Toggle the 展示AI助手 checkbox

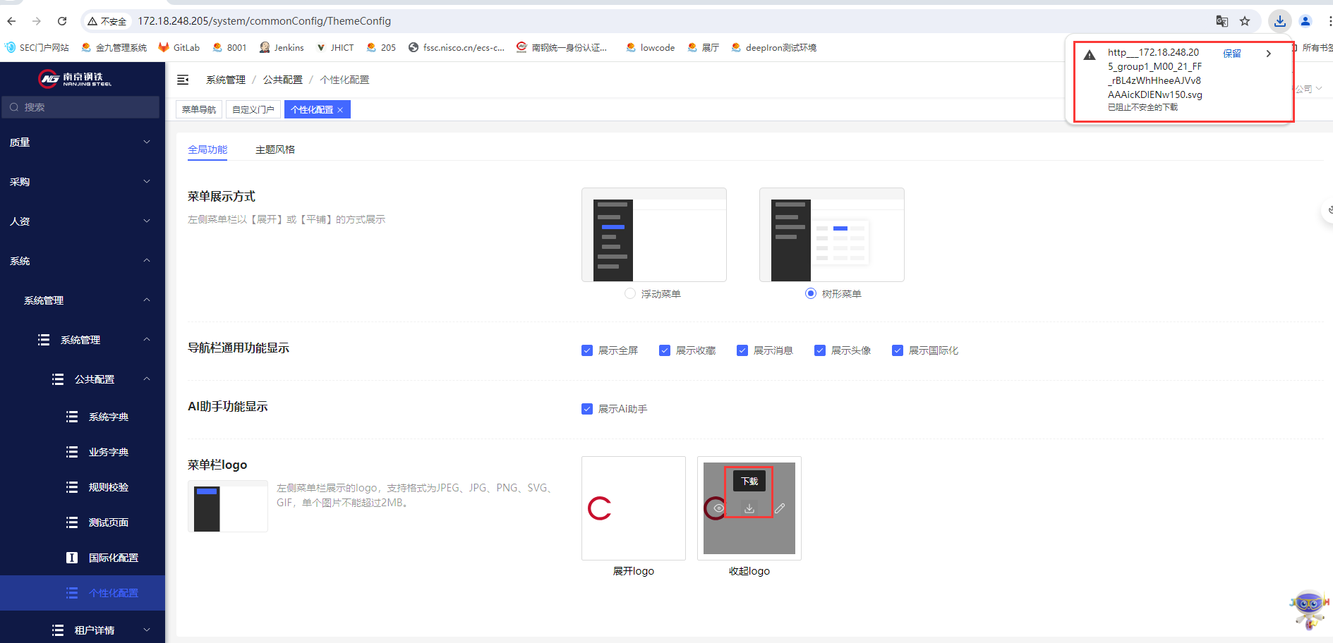point(587,409)
